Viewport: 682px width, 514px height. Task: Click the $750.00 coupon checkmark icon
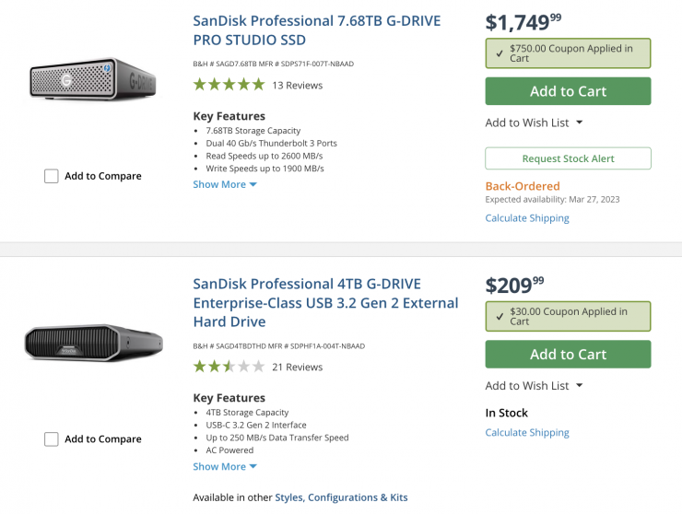pyautogui.click(x=499, y=53)
